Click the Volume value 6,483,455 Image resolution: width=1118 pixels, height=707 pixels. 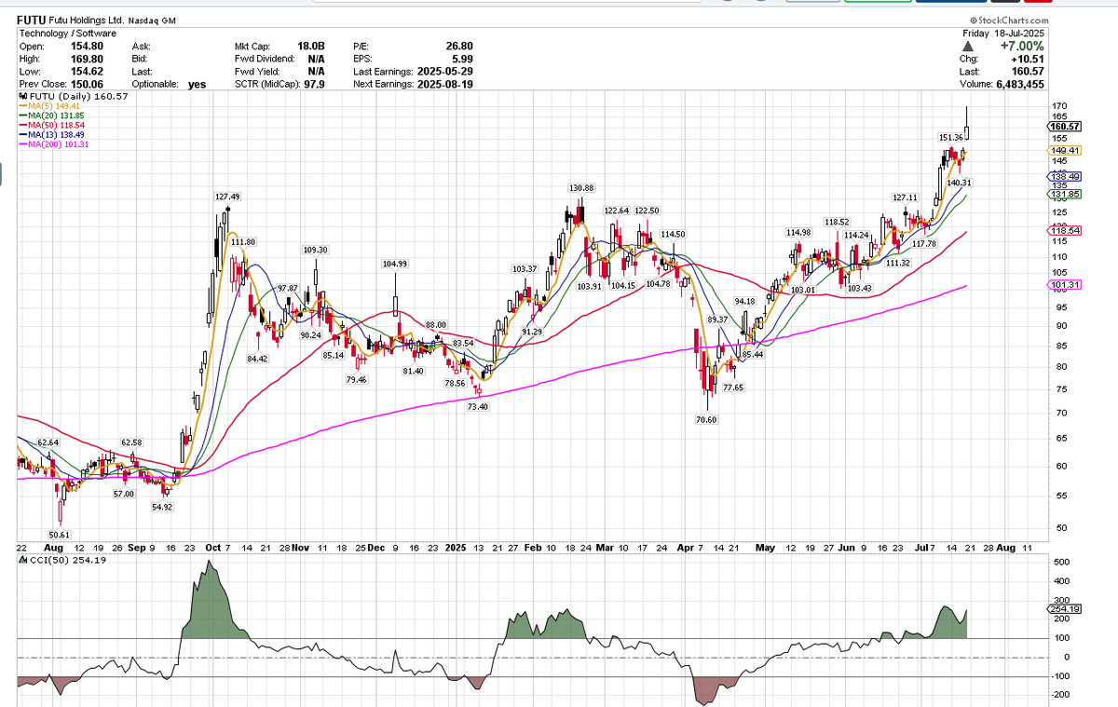(x=1020, y=83)
